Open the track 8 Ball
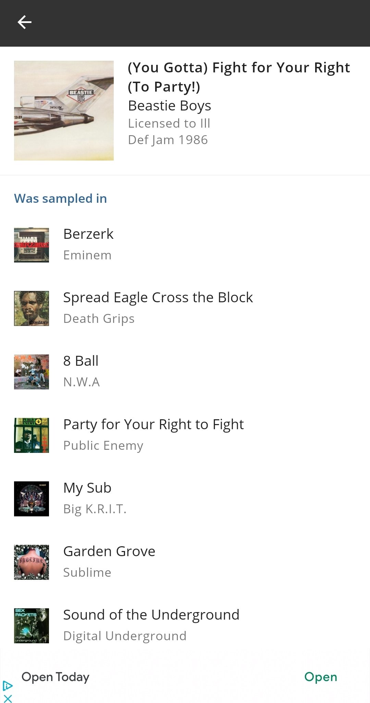The height and width of the screenshot is (703, 370). [185, 372]
